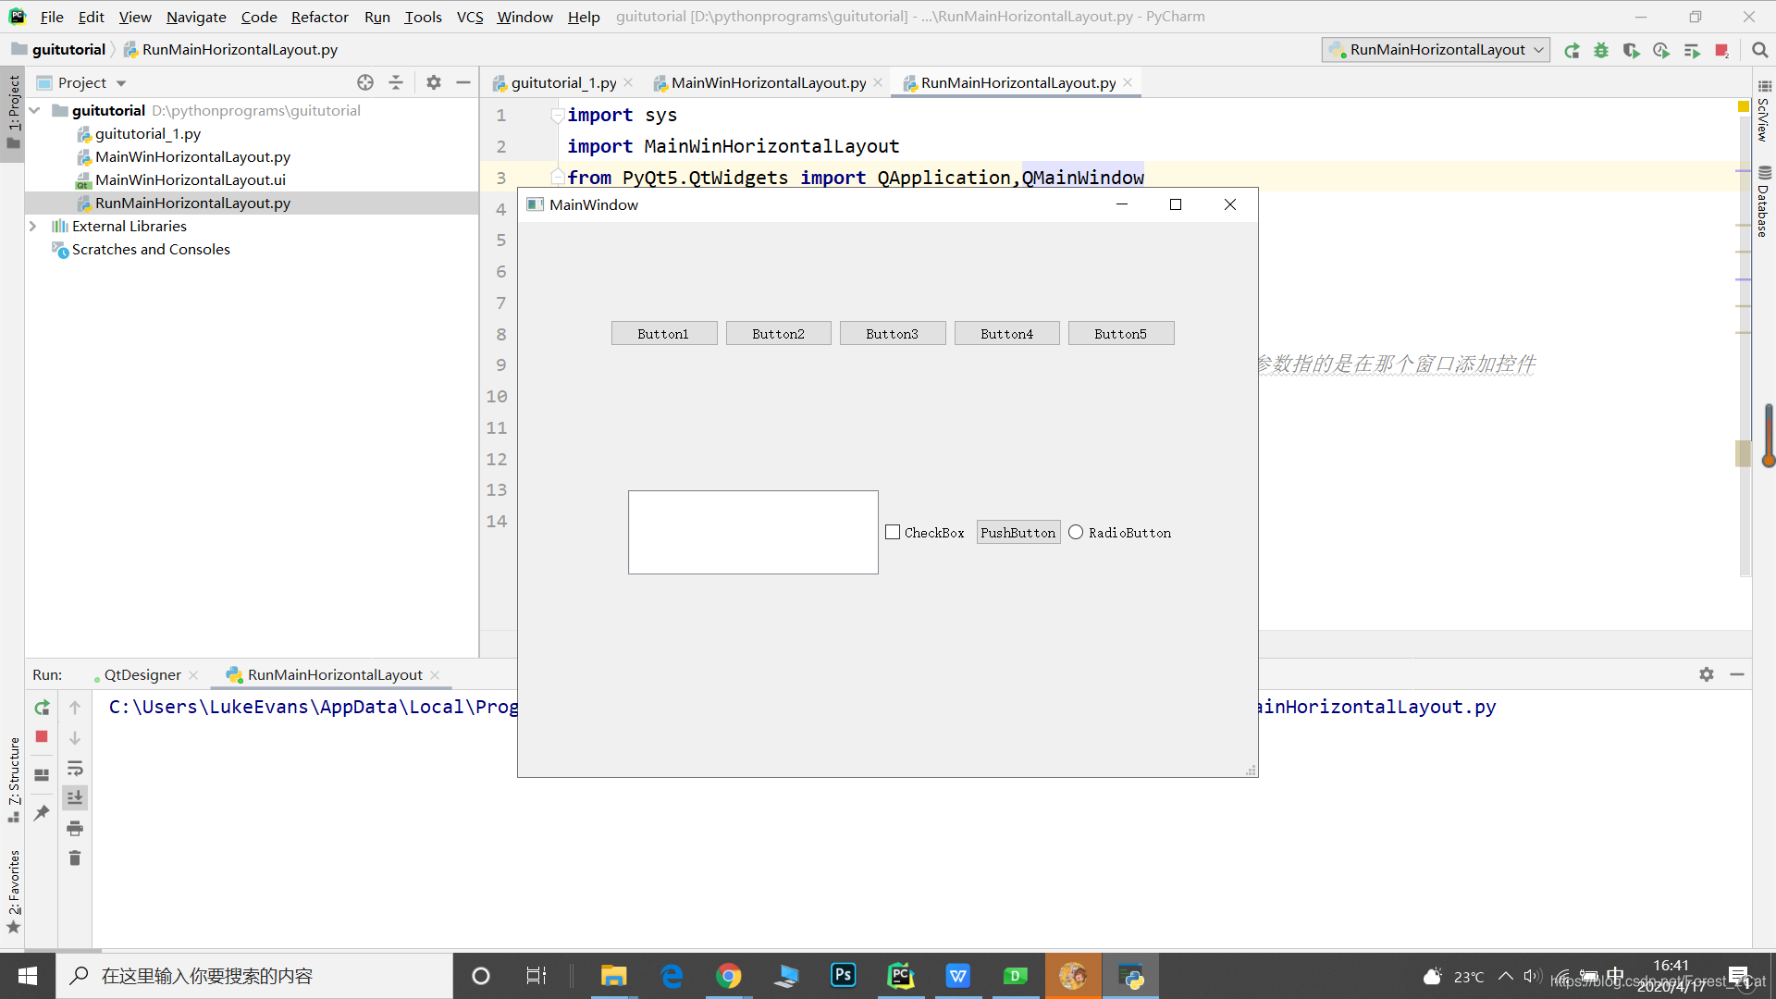Toggle soft-wrap icon in Run console
Viewport: 1776px width, 999px height.
click(75, 768)
